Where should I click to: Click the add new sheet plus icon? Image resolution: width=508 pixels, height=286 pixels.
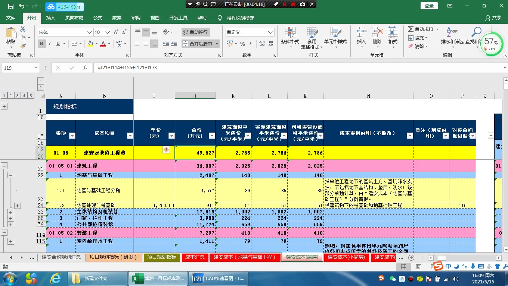pyautogui.click(x=411, y=258)
